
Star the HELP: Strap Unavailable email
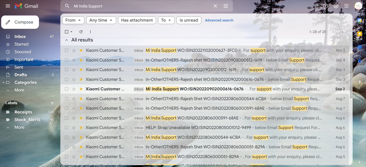(74, 128)
